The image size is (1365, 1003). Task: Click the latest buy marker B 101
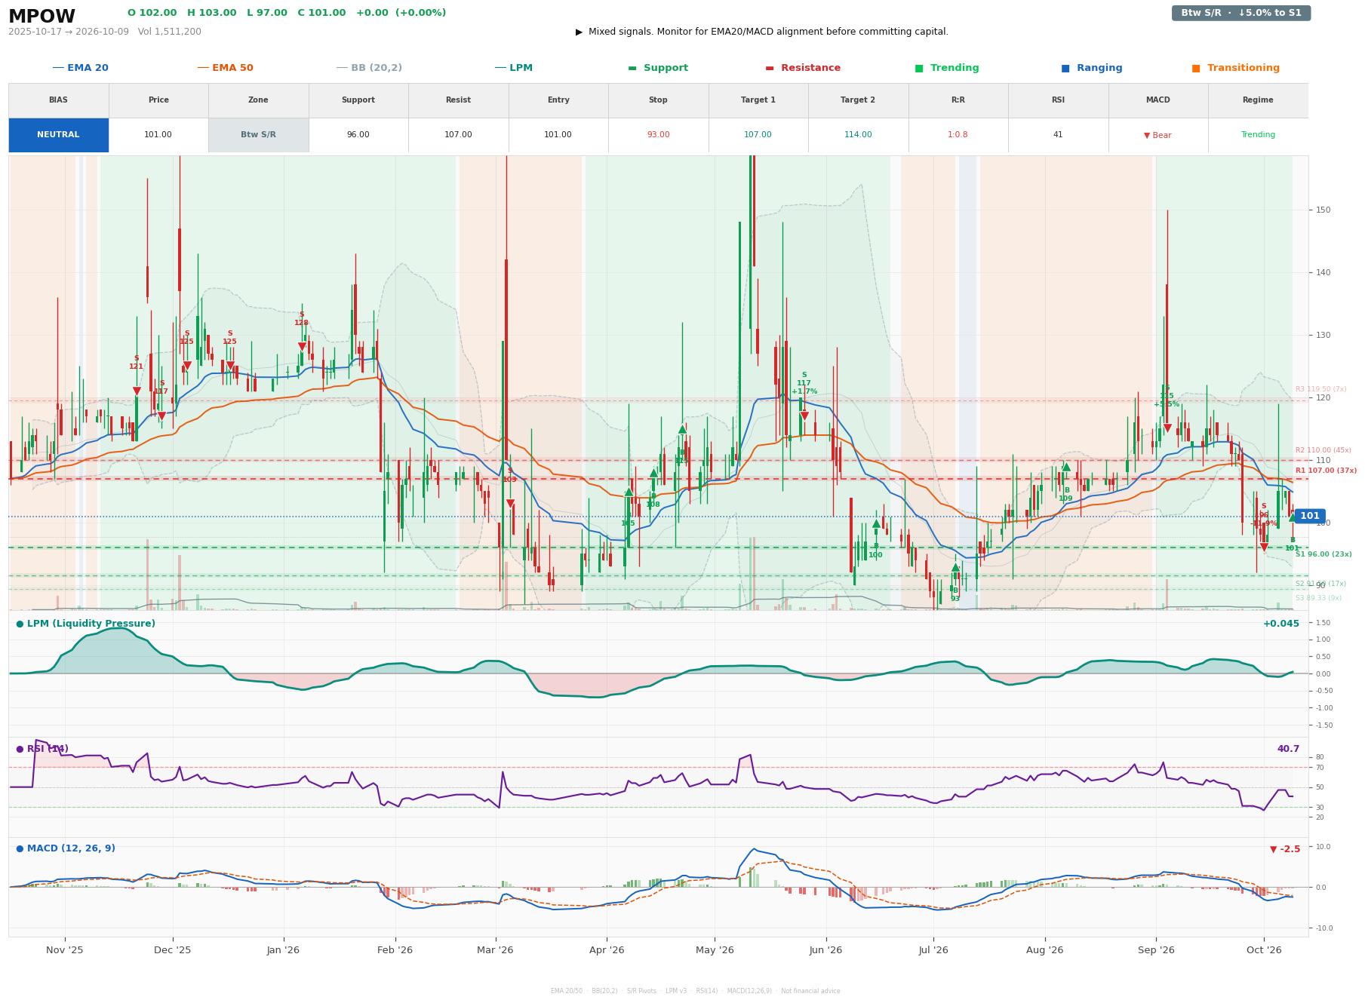tap(1293, 517)
